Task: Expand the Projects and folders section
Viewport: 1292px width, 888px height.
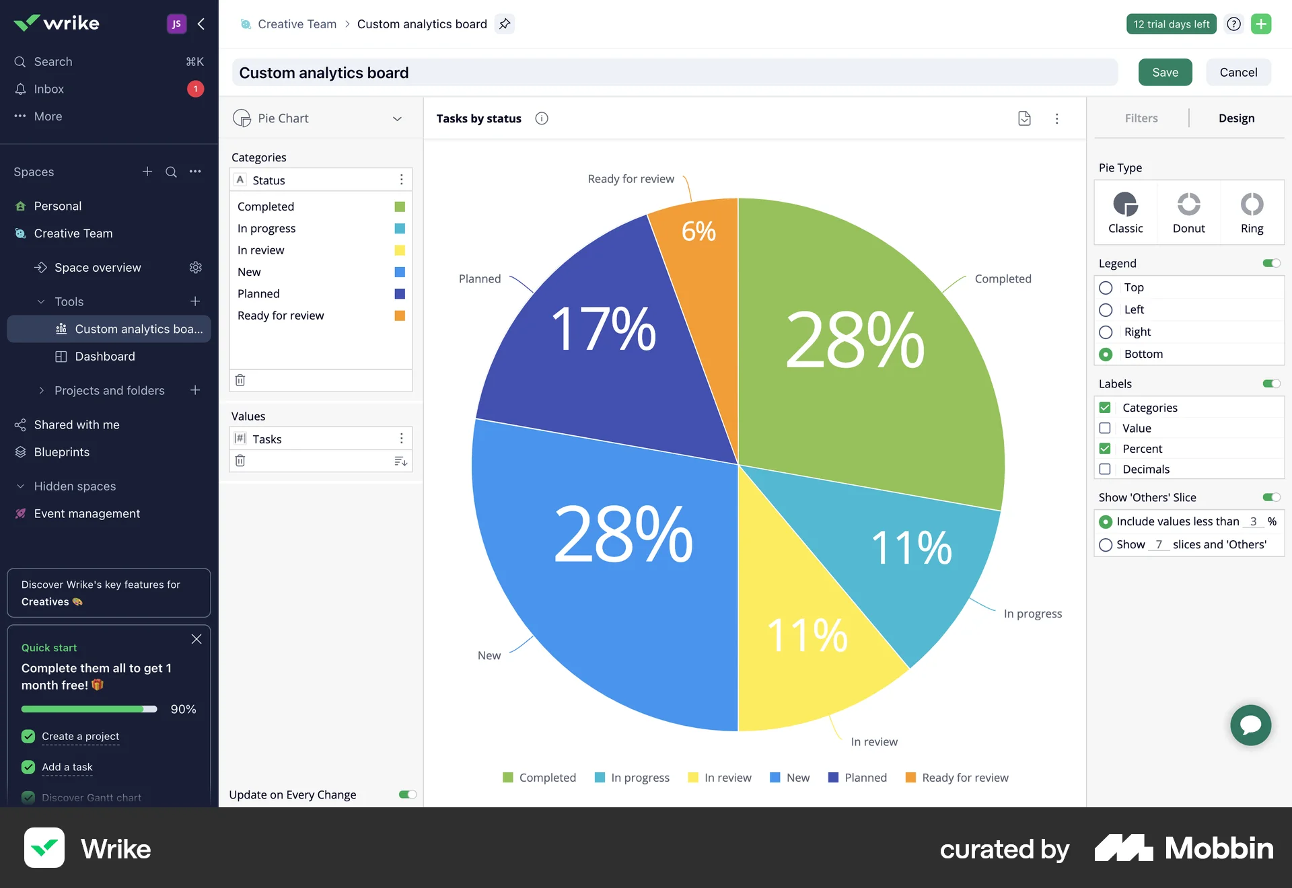Action: coord(42,390)
